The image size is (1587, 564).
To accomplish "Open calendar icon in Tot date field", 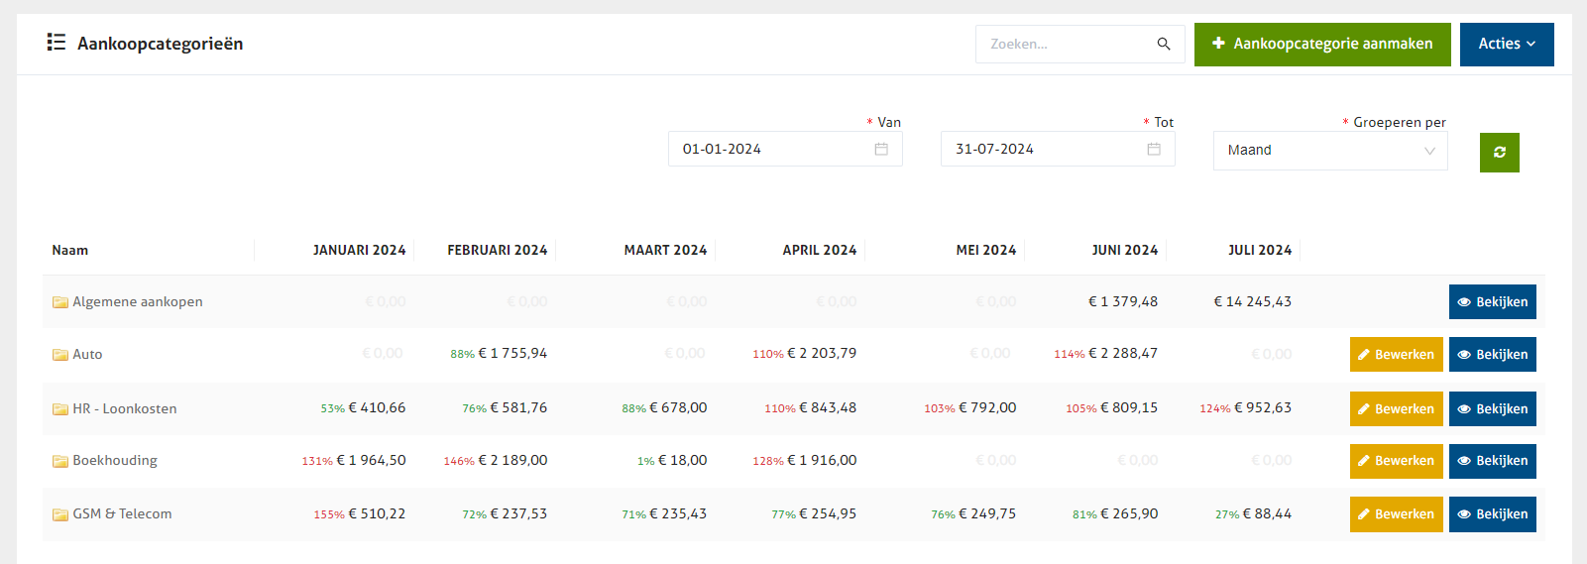I will tap(1153, 150).
